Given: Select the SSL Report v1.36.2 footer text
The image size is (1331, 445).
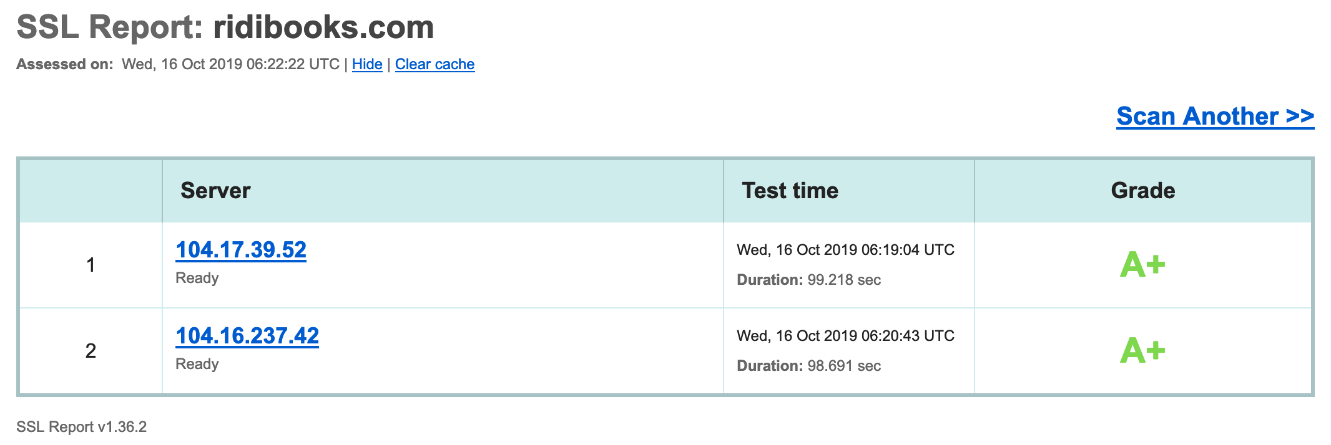Looking at the screenshot, I should (x=82, y=427).
